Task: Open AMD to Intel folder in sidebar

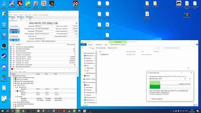Action: [x=89, y=68]
